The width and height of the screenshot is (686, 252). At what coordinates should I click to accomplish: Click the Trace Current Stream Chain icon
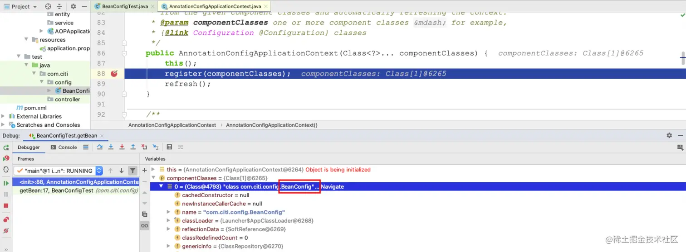(180, 147)
